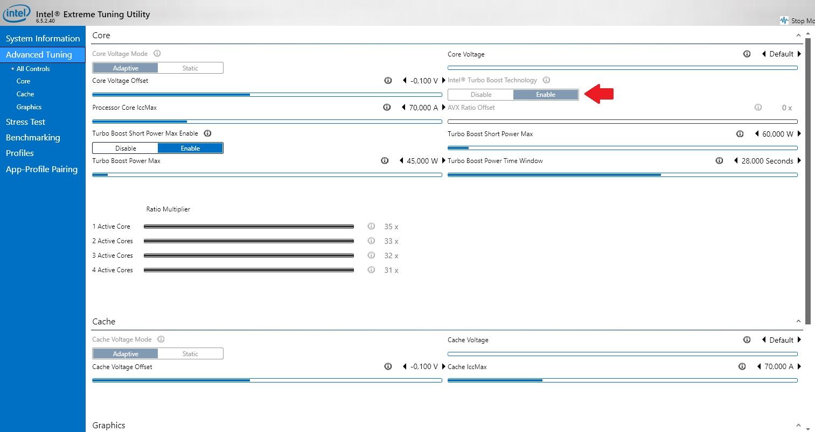Screen dimensions: 815x432
Task: Click scroll-down arrow at scrollbar bottom
Action: [x=807, y=428]
